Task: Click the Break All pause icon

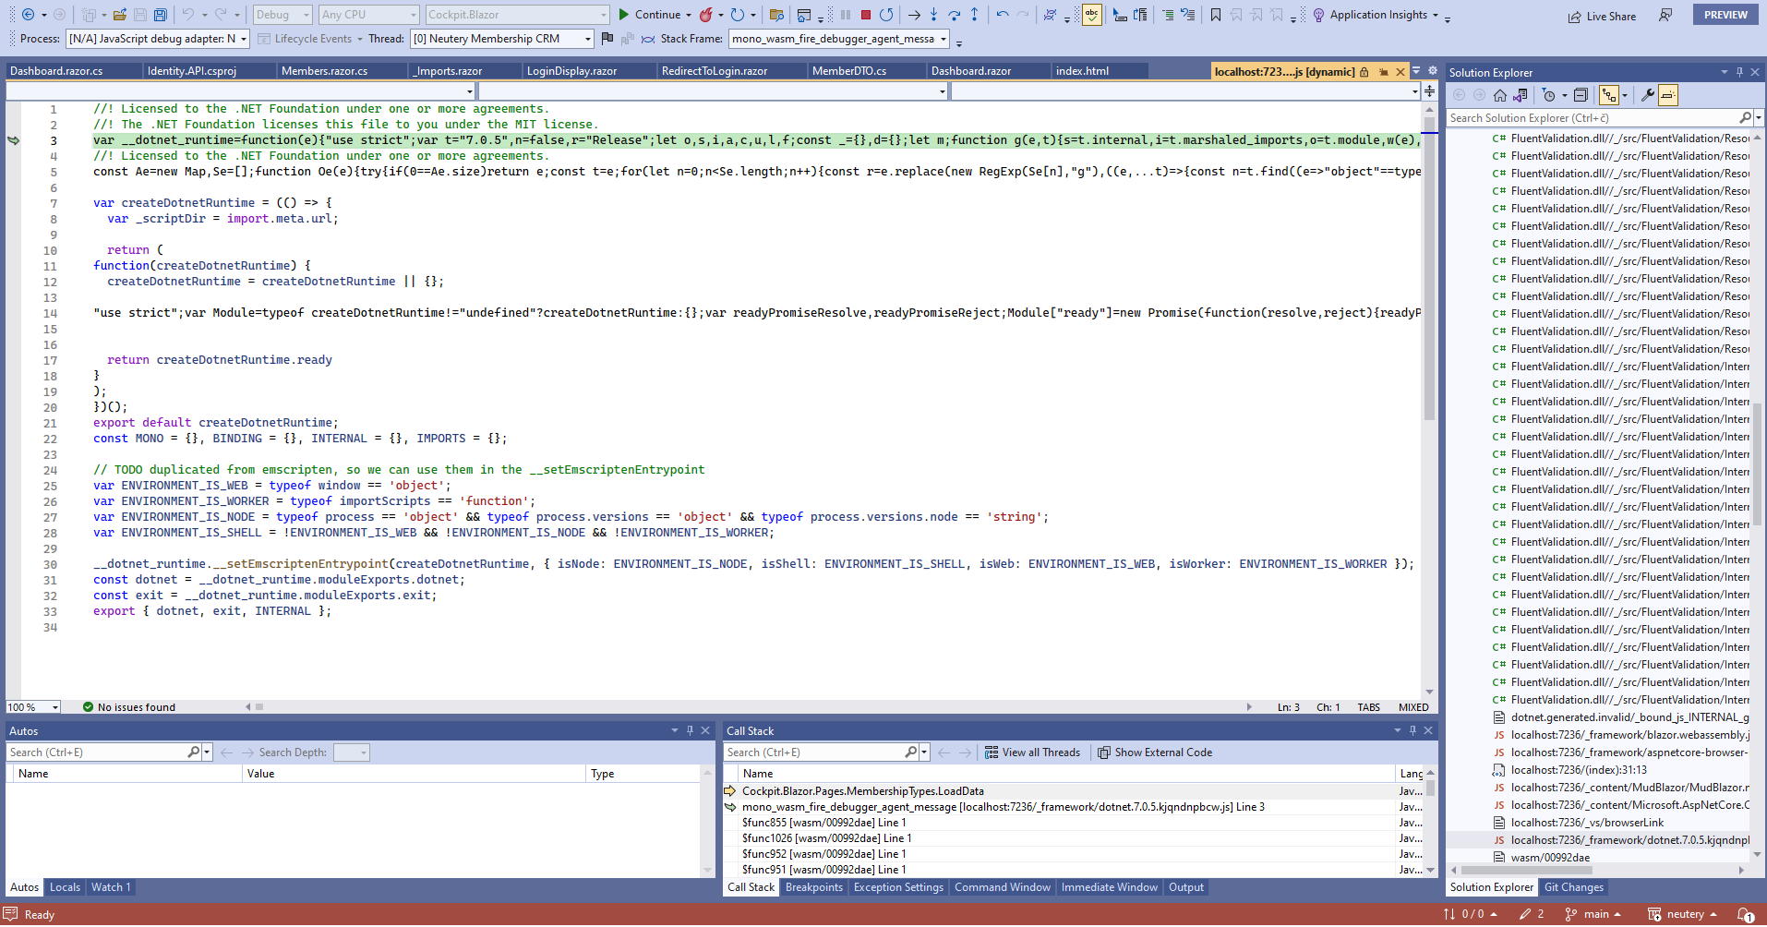Action: 846,15
